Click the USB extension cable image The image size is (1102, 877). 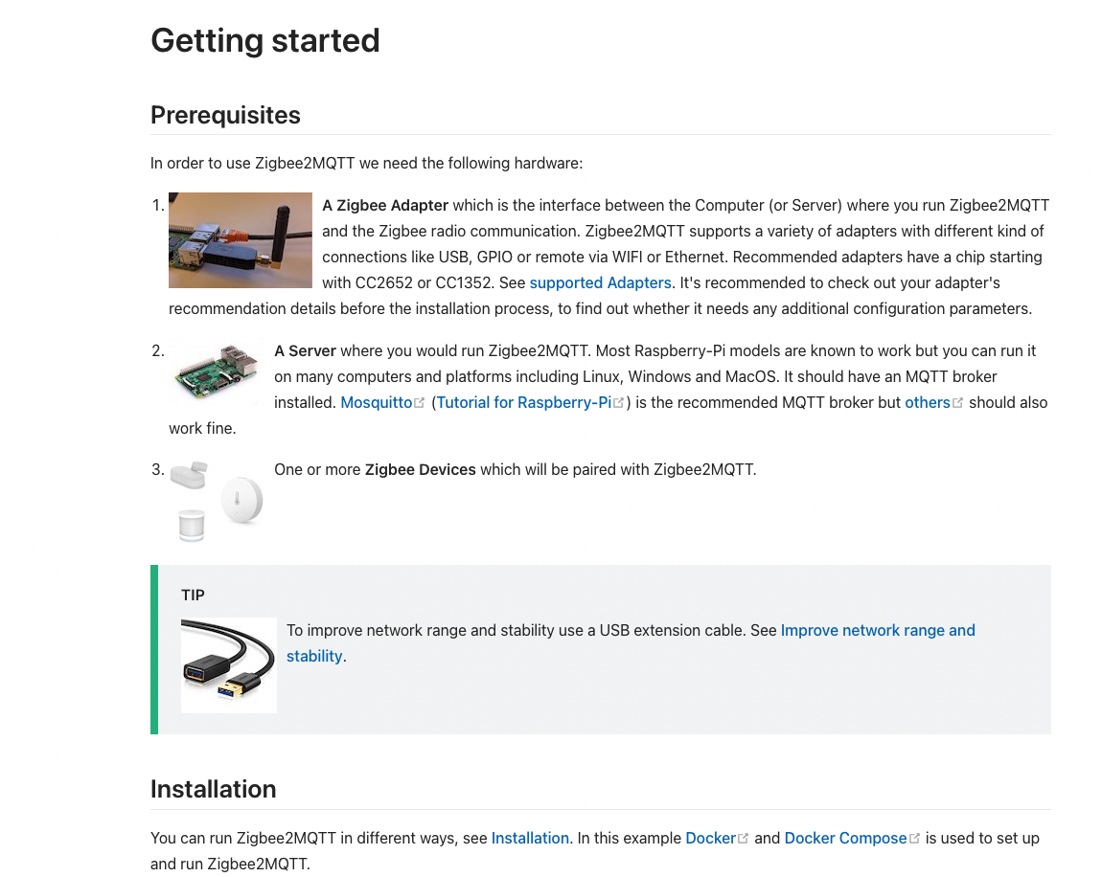pos(229,664)
